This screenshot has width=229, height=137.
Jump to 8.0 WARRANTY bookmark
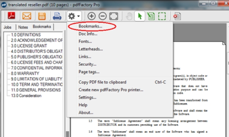[x=25, y=73]
